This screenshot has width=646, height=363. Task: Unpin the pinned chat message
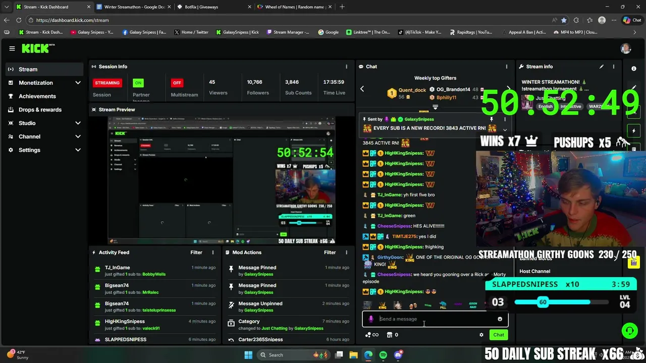click(492, 119)
